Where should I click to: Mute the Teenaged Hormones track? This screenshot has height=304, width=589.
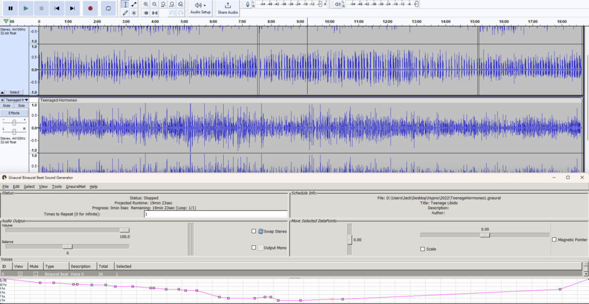[x=7, y=106]
